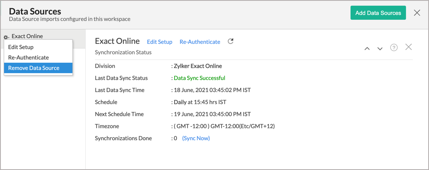The width and height of the screenshot is (429, 170).
Task: Click the Daily at 15:45 hrs schedule value
Action: (200, 102)
